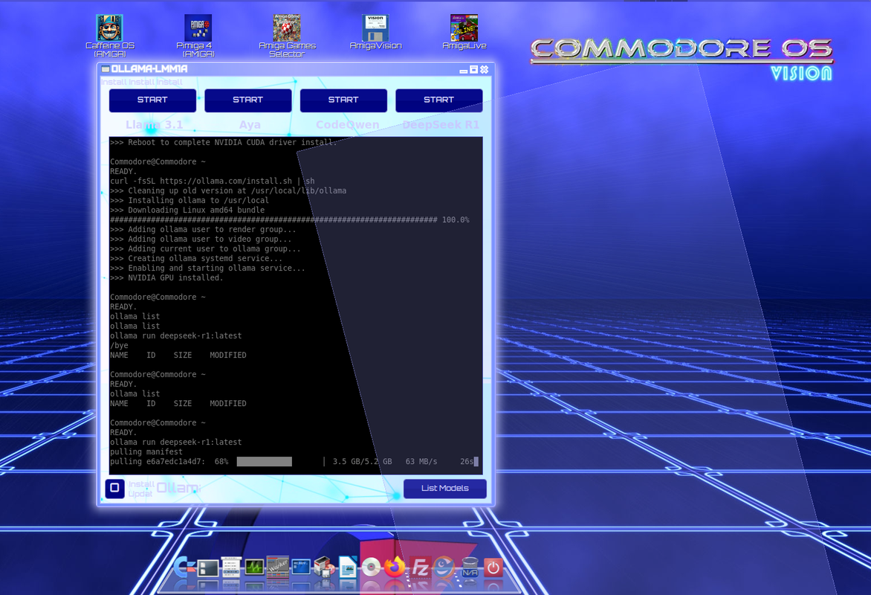The width and height of the screenshot is (871, 595).
Task: Open the software installer package icon in the dock
Action: 325,567
